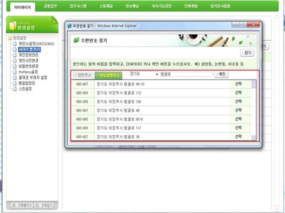Screen dimensions: 285x213
Task: Select 개인ID설정(DECO/BW) in the sidebar
Action: point(36,44)
